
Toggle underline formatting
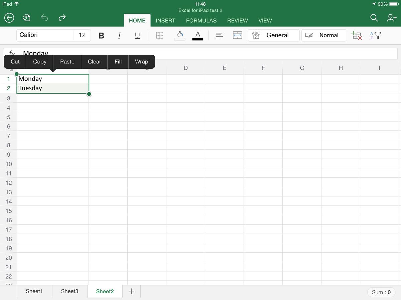137,35
